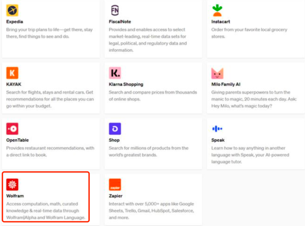Click Zapier's 'Interact with over 5,000+ apps' description
Viewport: 305px width, 226px height.
[x=151, y=211]
